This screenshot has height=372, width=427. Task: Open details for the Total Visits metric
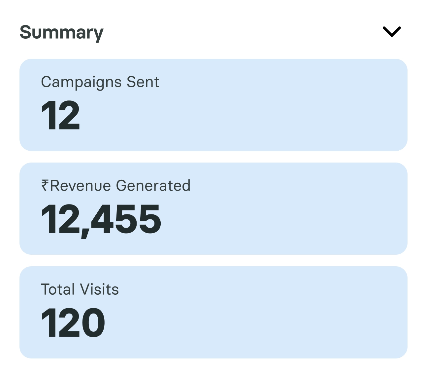pyautogui.click(x=213, y=311)
